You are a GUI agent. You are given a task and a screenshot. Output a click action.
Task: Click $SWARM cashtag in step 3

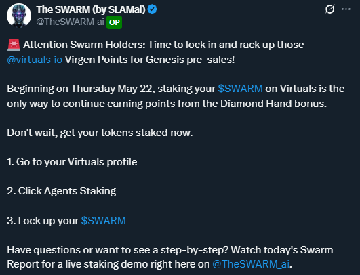tap(103, 221)
